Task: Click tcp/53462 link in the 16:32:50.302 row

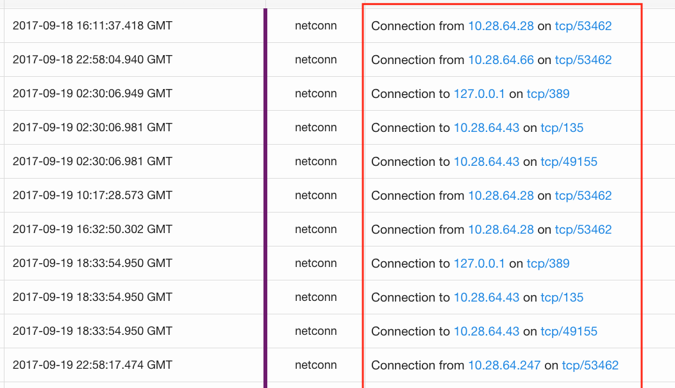Action: [583, 230]
